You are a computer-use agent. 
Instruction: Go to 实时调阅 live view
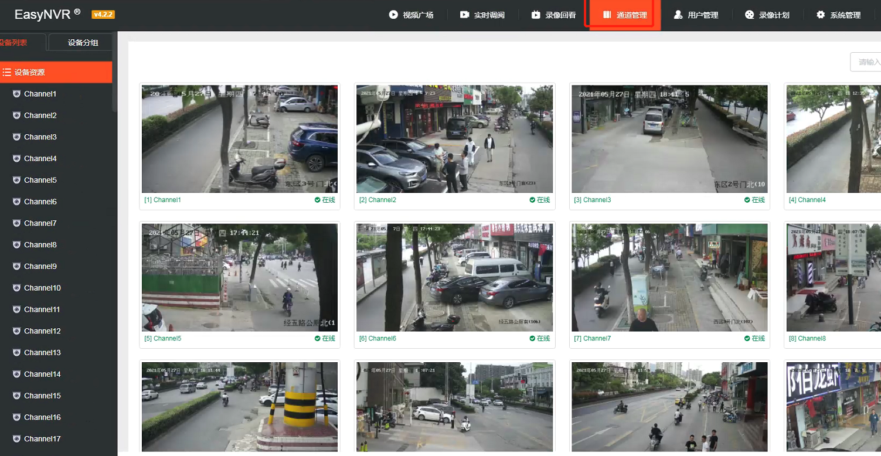pyautogui.click(x=482, y=15)
